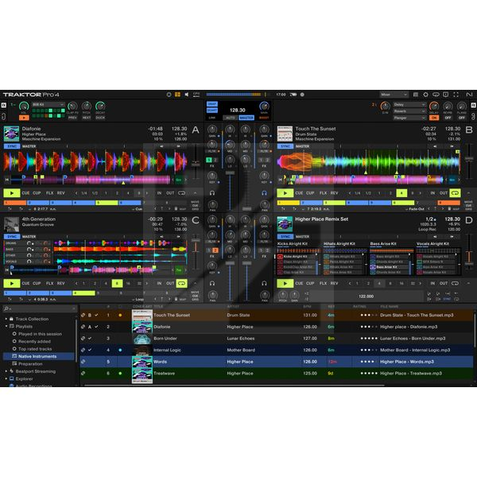The width and height of the screenshot is (477, 477).
Task: Click the speaker icon in header
Action: pyautogui.click(x=187, y=95)
